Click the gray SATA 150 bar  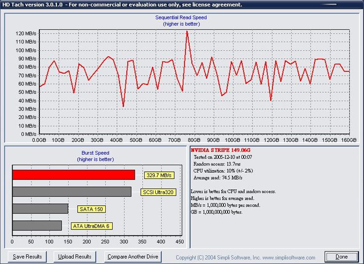40,209
